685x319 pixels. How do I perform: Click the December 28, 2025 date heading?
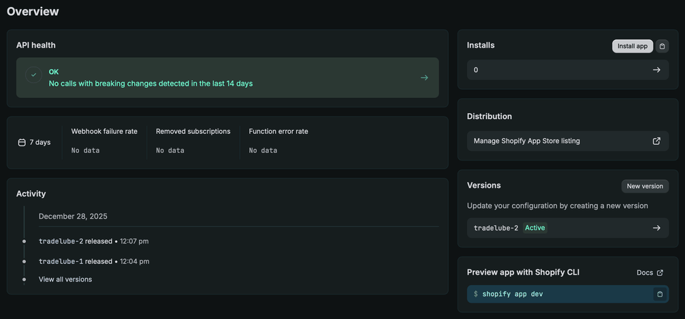coord(73,216)
